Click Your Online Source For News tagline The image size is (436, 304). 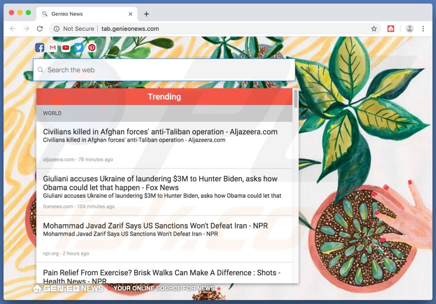click(164, 289)
